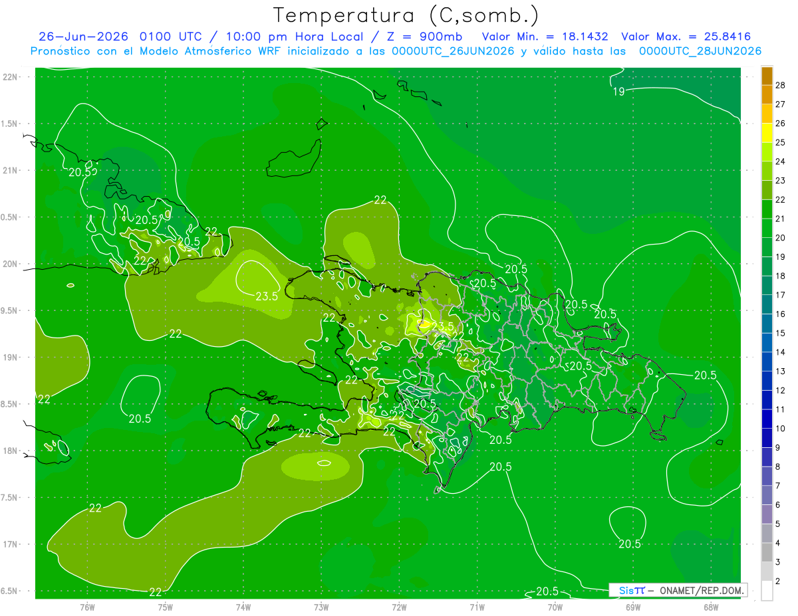The height and width of the screenshot is (616, 798).
Task: Select the blue color bar segment between 13 and 14
Action: click(767, 362)
